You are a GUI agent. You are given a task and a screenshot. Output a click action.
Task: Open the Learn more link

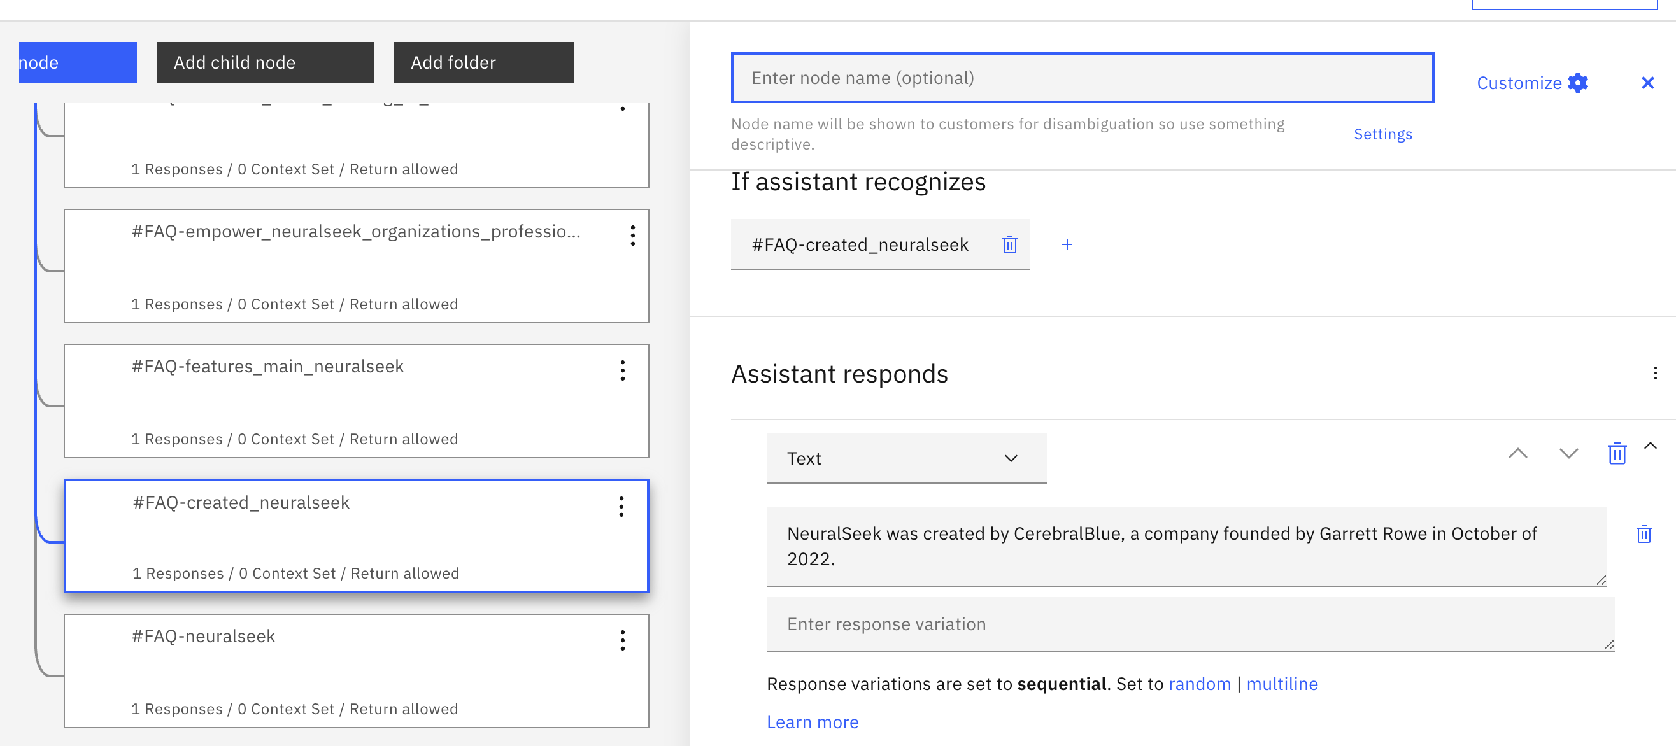pyautogui.click(x=812, y=722)
